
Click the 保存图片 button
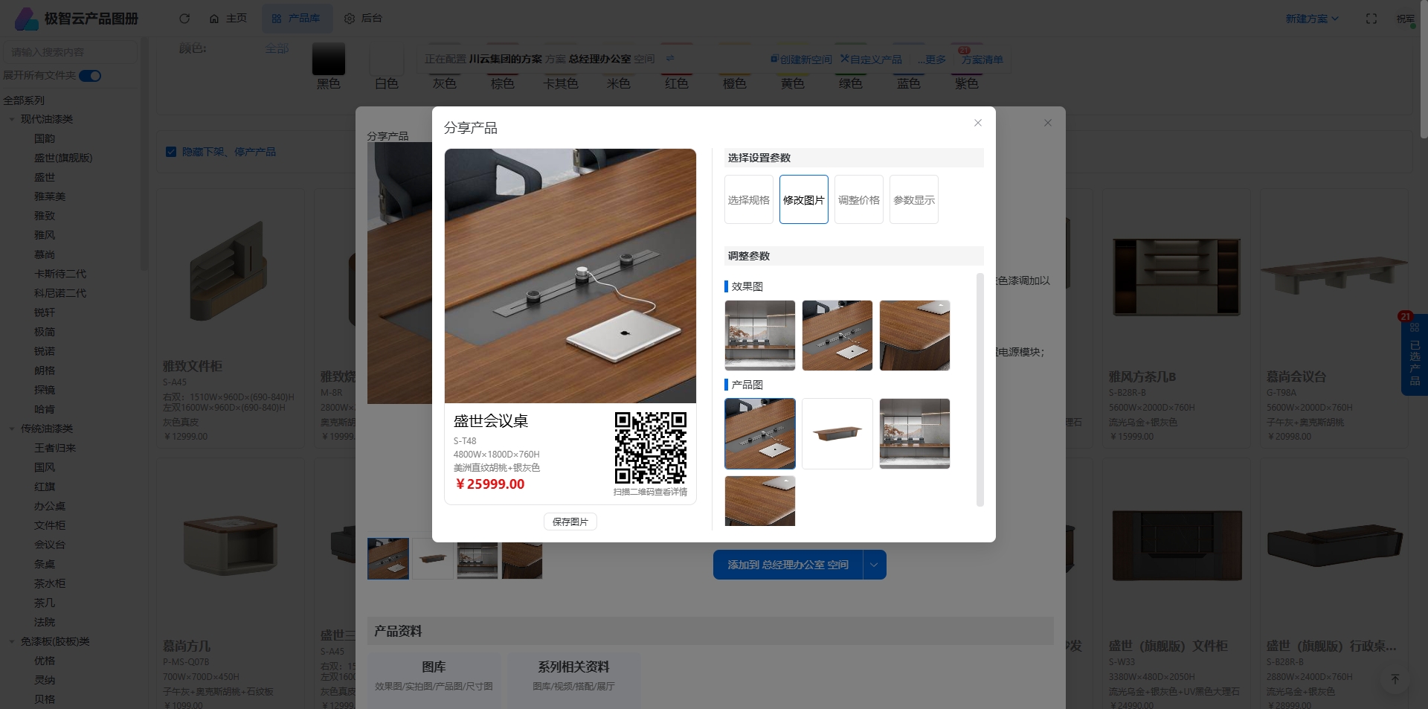coord(570,522)
